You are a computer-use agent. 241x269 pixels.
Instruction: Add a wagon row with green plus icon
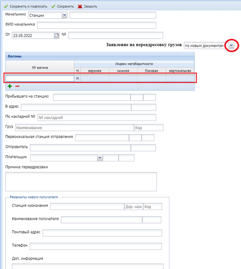[10, 86]
